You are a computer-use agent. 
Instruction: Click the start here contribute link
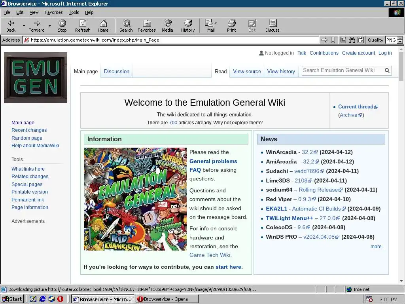pos(228,267)
